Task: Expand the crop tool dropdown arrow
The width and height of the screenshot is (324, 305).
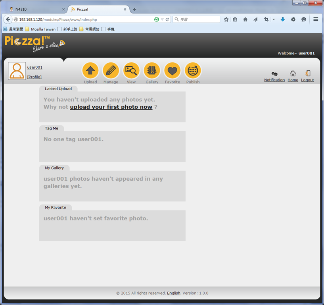Action: [274, 19]
